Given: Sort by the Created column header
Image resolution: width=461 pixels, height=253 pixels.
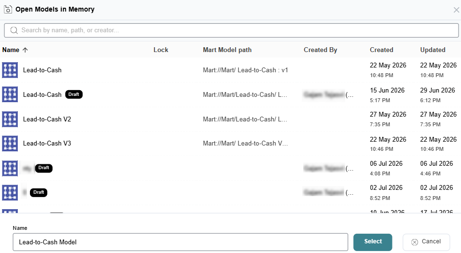Looking at the screenshot, I should (x=382, y=50).
